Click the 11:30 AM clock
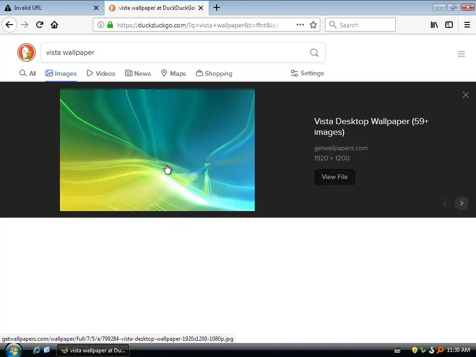The image size is (476, 357). tap(458, 350)
